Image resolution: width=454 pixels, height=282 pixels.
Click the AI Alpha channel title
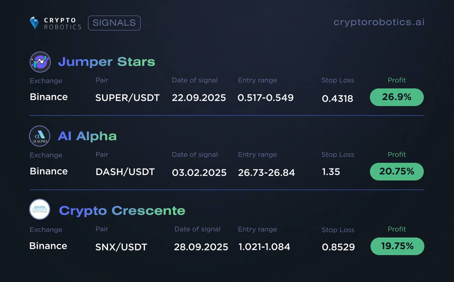pos(87,136)
